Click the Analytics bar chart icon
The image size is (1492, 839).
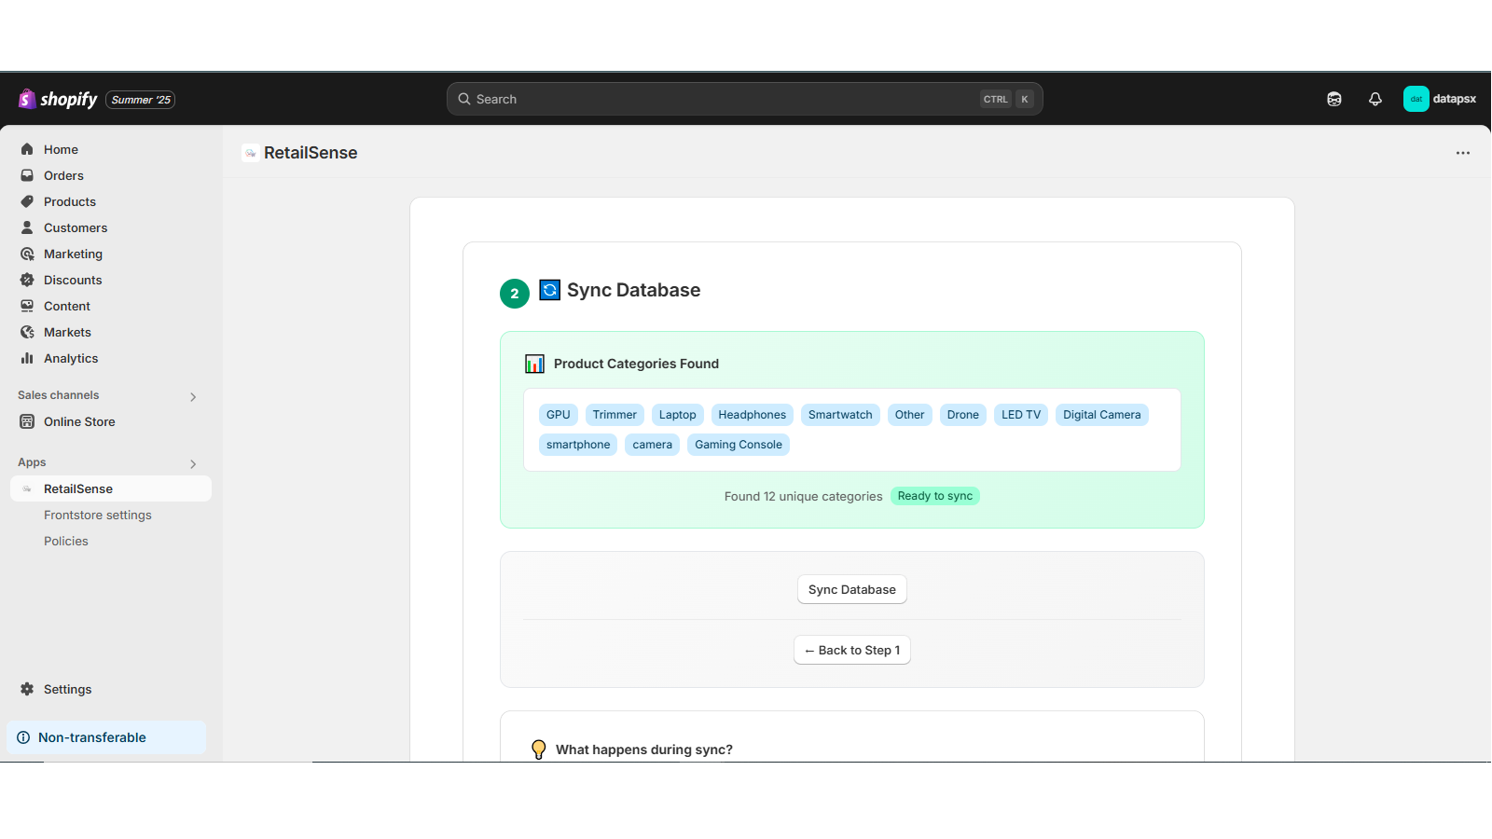pos(27,358)
